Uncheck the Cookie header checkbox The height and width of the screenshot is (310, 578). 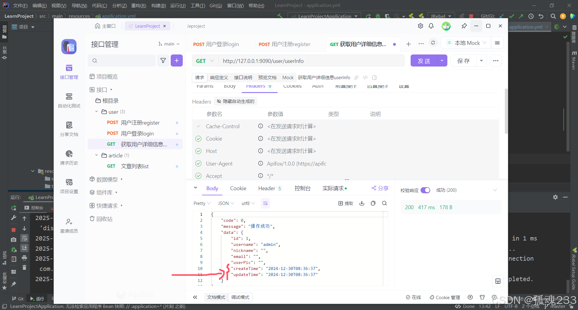[x=198, y=139]
